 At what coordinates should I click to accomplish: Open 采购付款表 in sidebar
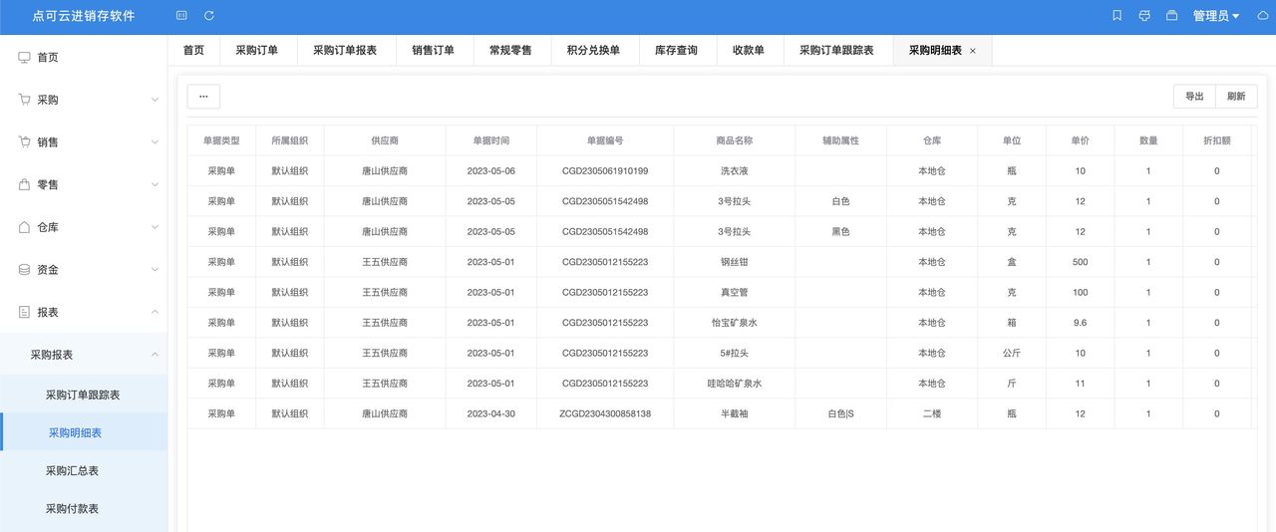84,508
